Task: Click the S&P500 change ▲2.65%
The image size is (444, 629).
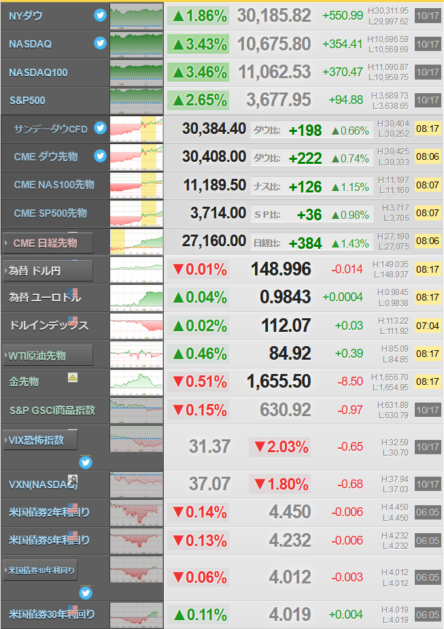Action: (199, 100)
